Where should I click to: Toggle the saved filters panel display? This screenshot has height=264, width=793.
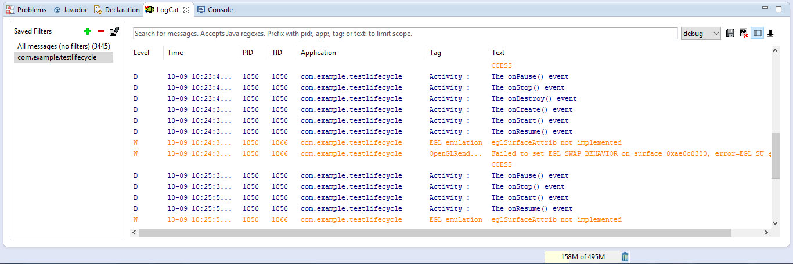757,34
